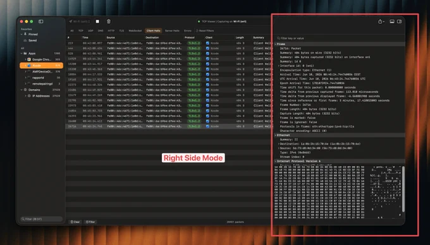Image resolution: width=430 pixels, height=245 pixels.
Task: Click the Pinned pin icon in sidebar
Action: (25, 34)
